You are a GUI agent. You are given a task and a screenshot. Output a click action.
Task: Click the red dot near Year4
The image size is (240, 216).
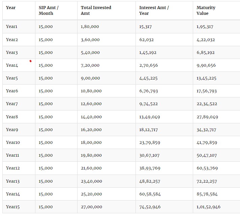tap(30, 61)
